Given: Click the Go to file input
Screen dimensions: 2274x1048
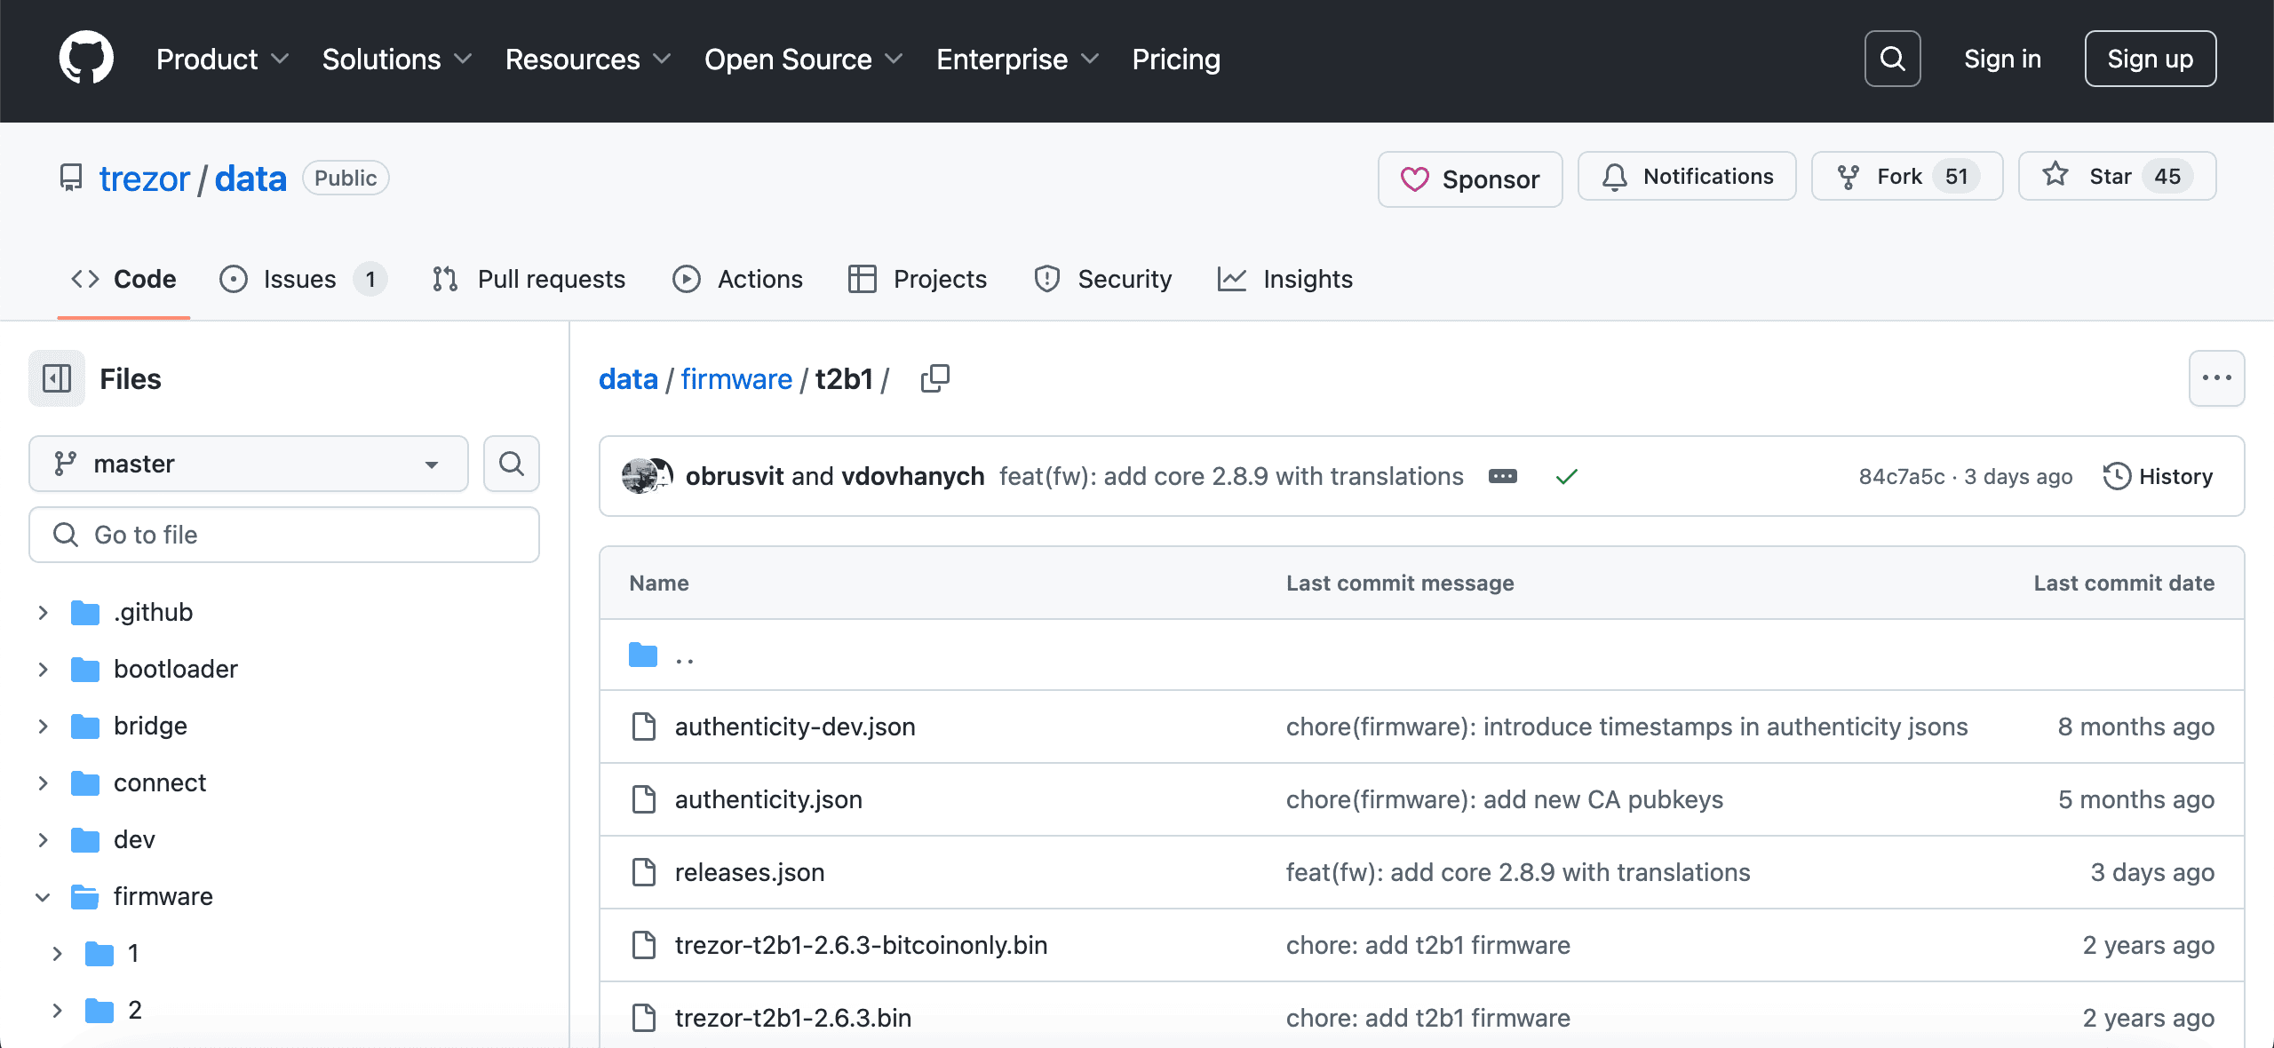Looking at the screenshot, I should click(284, 535).
